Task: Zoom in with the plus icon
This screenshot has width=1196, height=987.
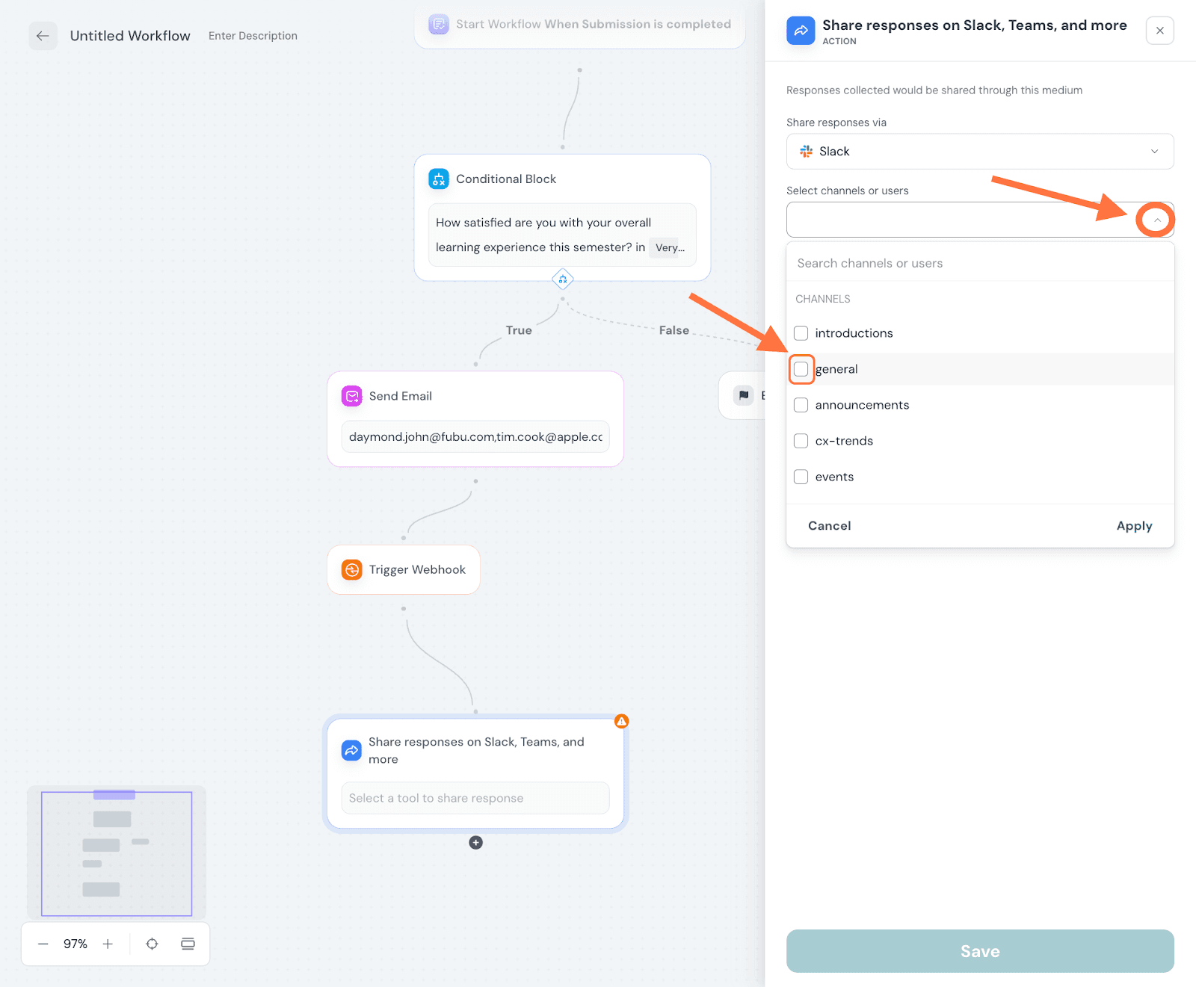Action: [x=108, y=944]
